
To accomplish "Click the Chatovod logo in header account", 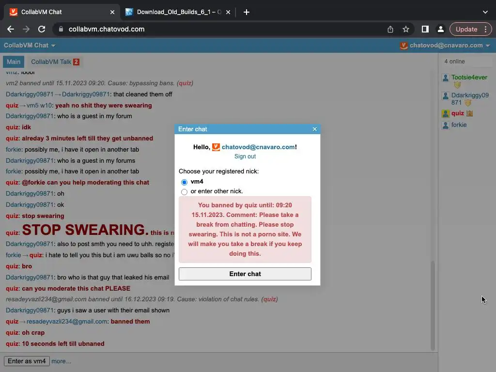I will pos(403,46).
